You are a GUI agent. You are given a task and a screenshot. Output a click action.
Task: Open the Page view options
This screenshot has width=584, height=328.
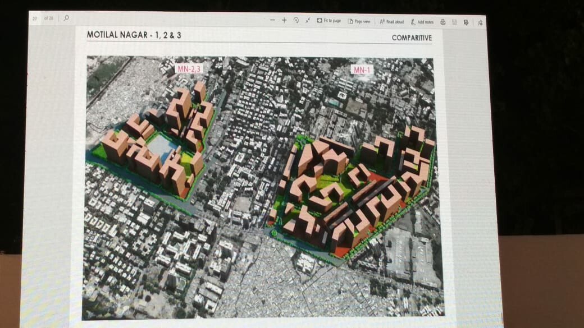[359, 21]
